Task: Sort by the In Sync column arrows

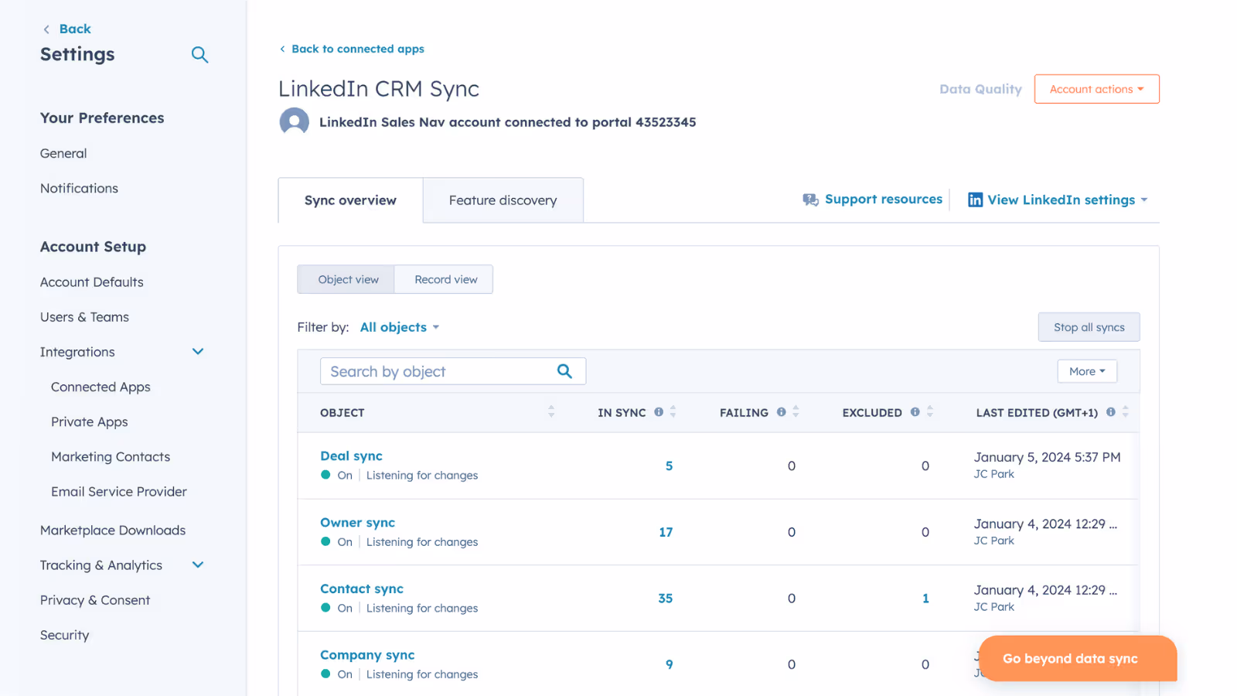Action: (x=673, y=412)
